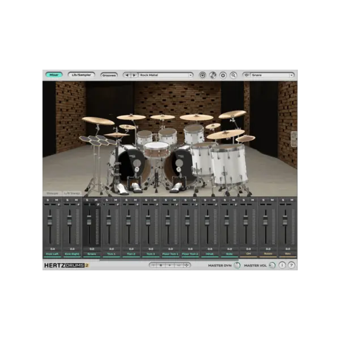Click the mixer horizontal scrollbar

[169, 260]
